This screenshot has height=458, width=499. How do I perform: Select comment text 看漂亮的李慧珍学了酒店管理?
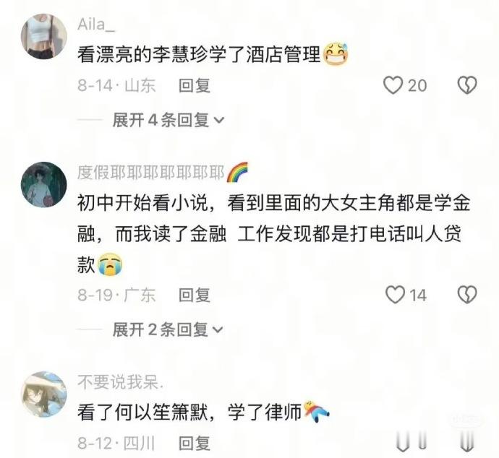(x=199, y=55)
